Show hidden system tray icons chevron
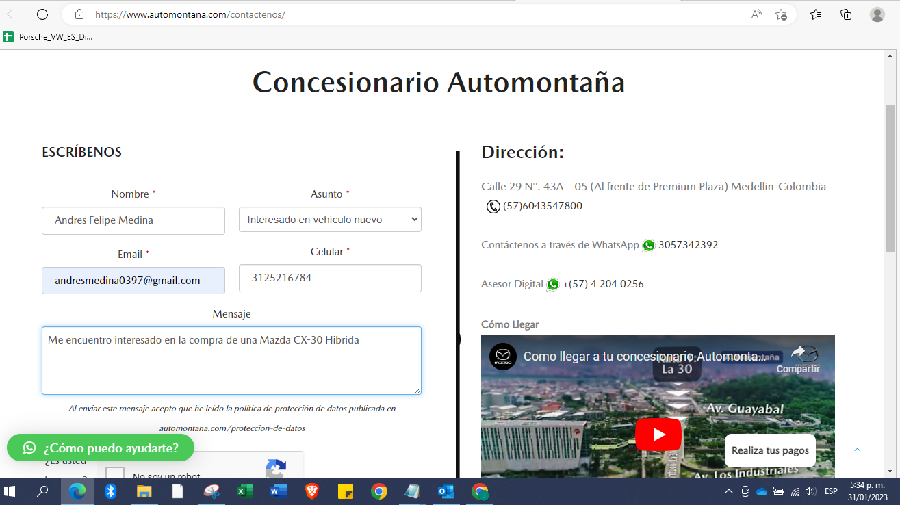The height and width of the screenshot is (505, 900). [728, 491]
